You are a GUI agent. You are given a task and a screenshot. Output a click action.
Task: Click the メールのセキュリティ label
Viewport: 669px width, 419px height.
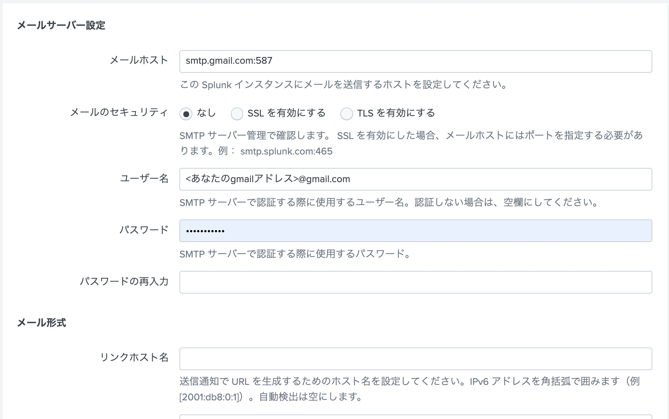119,112
